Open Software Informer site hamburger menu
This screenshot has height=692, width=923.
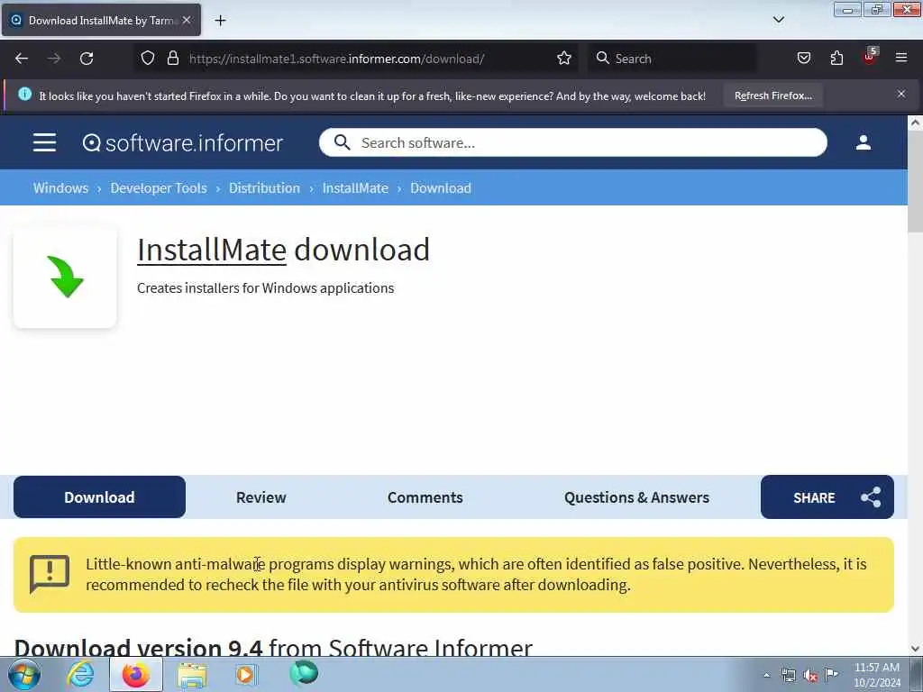pos(44,142)
